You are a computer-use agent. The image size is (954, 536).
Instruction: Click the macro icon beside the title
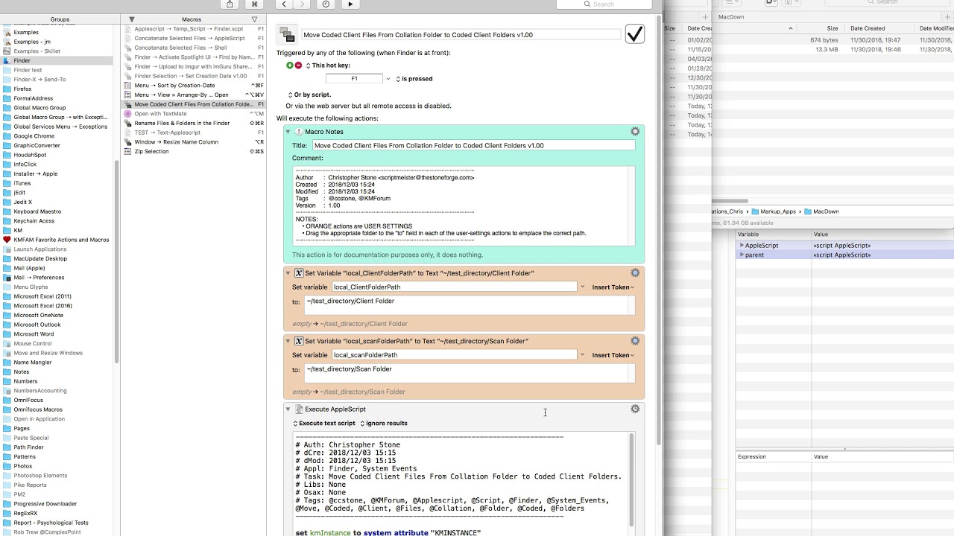(287, 34)
